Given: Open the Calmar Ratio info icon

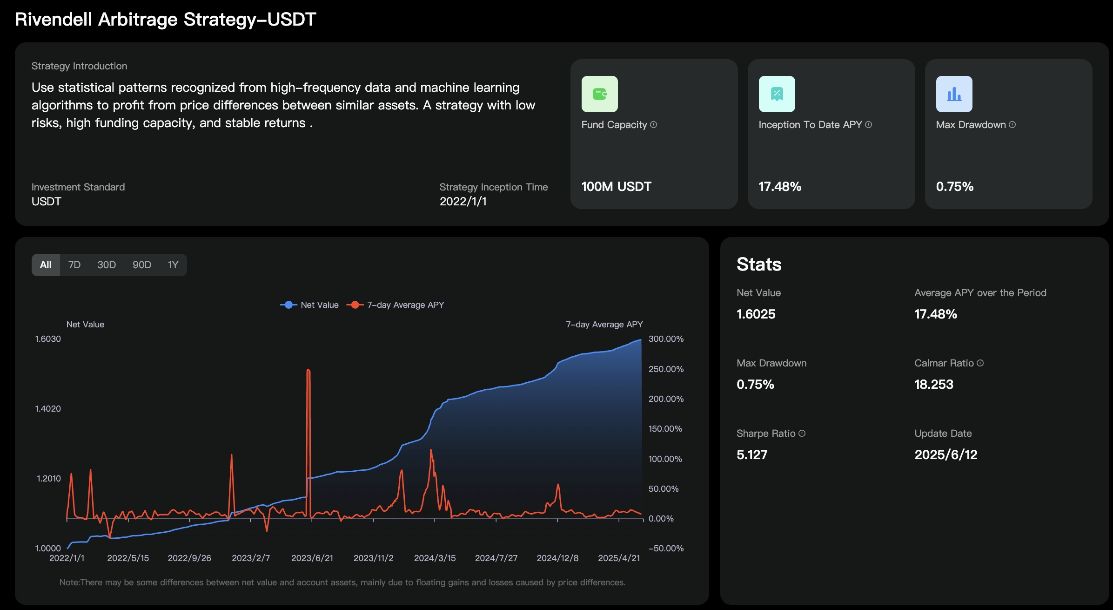Looking at the screenshot, I should (x=980, y=363).
